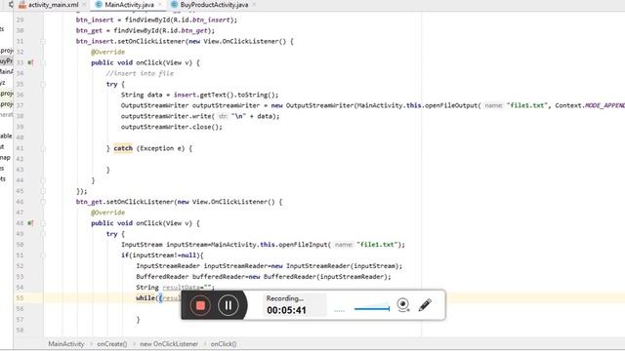The height and width of the screenshot is (351, 625).
Task: Click "file1.txt" string in openFileInput call
Action: point(377,245)
